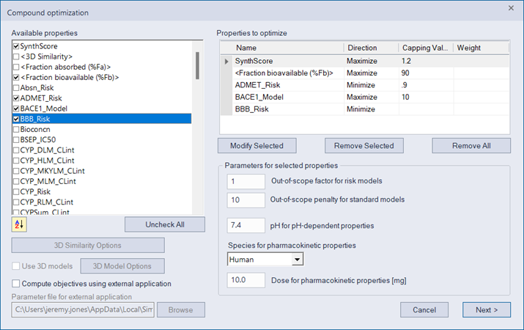Click the Modify Selected button
Image resolution: width=524 pixels, height=330 pixels.
[257, 146]
